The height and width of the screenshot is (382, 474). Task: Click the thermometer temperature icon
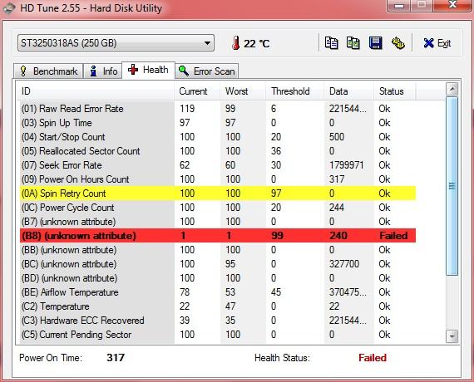pos(236,43)
